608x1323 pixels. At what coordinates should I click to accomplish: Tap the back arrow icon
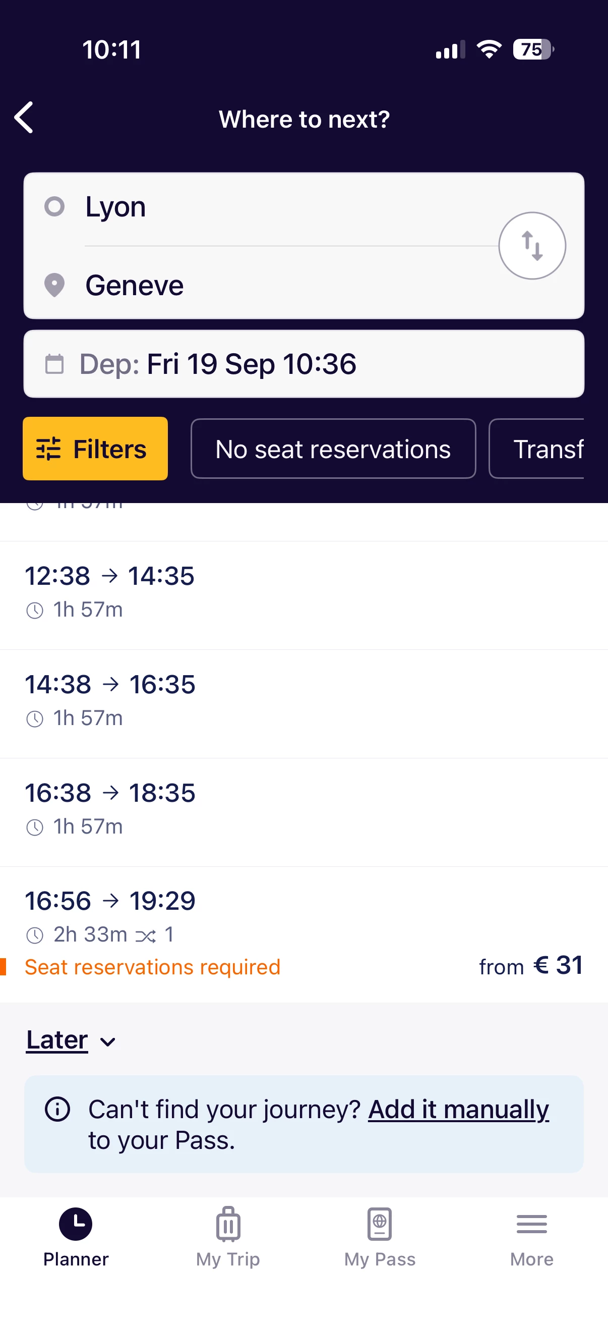pos(24,118)
